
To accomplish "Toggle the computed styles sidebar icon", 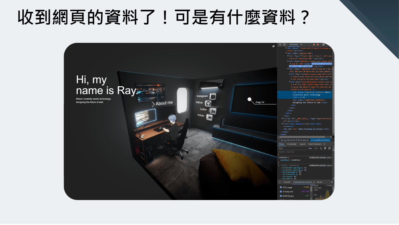I will (x=329, y=148).
